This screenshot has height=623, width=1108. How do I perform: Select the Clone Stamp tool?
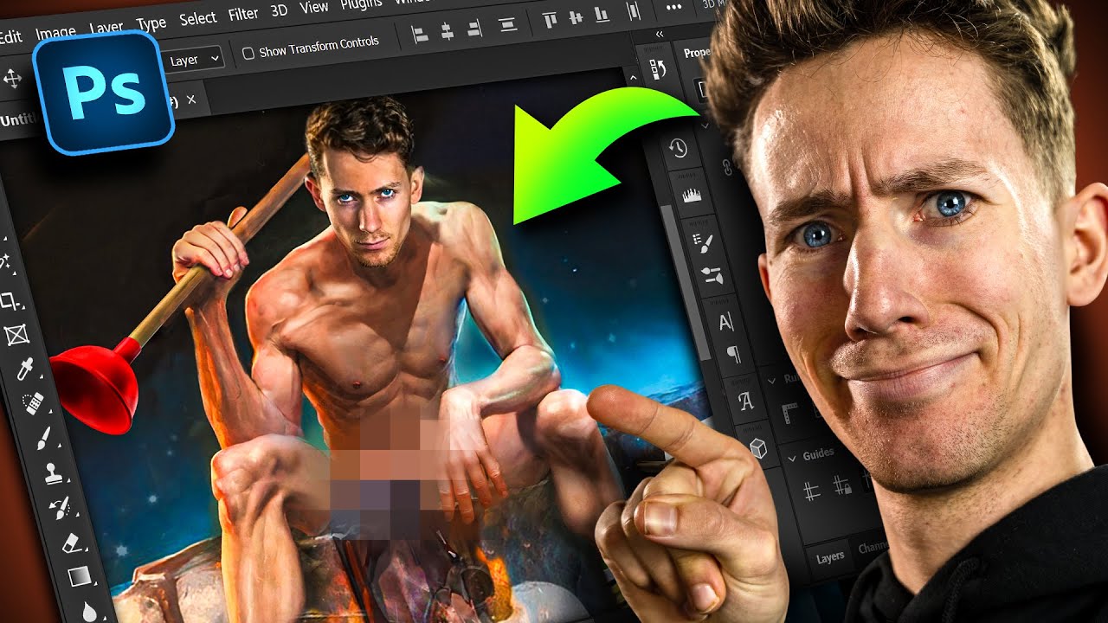click(x=52, y=474)
